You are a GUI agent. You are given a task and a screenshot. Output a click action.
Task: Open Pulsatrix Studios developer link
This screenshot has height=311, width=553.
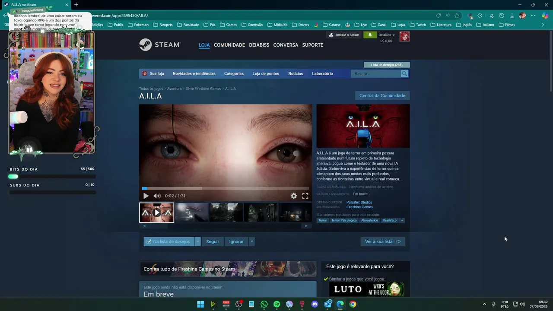359,202
